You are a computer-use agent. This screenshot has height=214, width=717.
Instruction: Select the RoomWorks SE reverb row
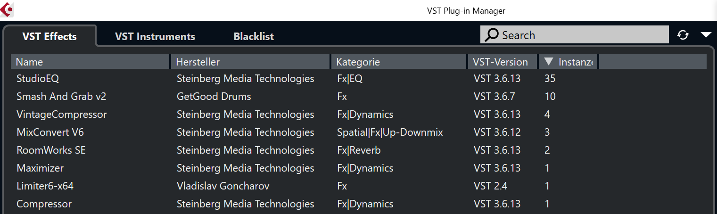tap(51, 150)
